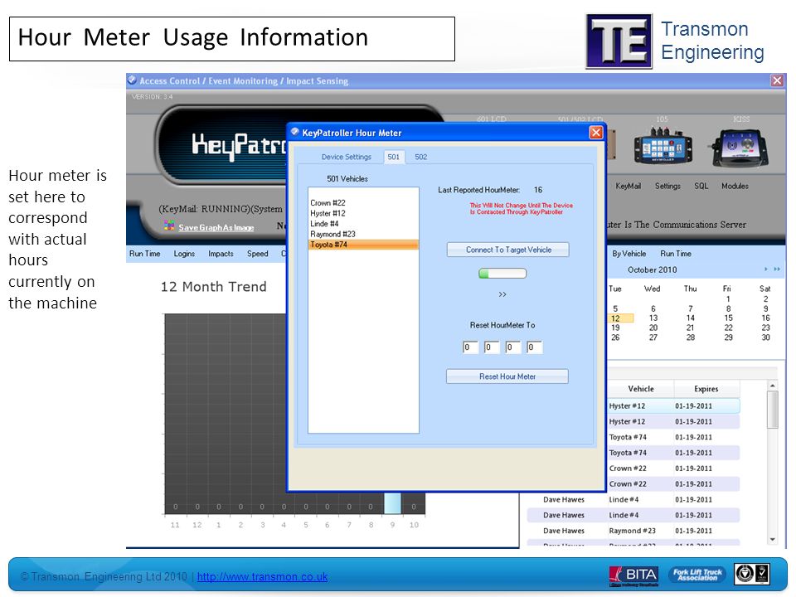Select Toyota #74 in 501 Vehicles list
The image size is (796, 597).
click(x=363, y=244)
